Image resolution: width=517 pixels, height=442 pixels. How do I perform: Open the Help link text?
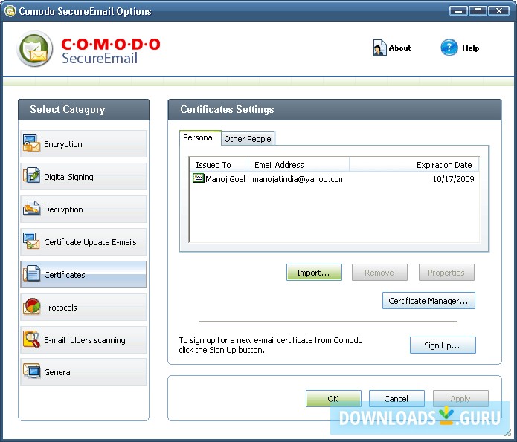click(471, 48)
